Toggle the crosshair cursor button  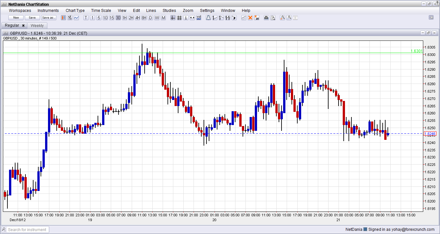pos(173,18)
